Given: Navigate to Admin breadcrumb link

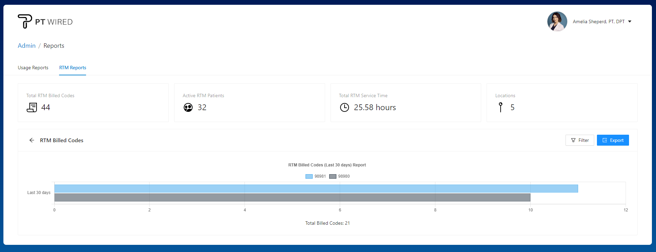Looking at the screenshot, I should [x=27, y=46].
